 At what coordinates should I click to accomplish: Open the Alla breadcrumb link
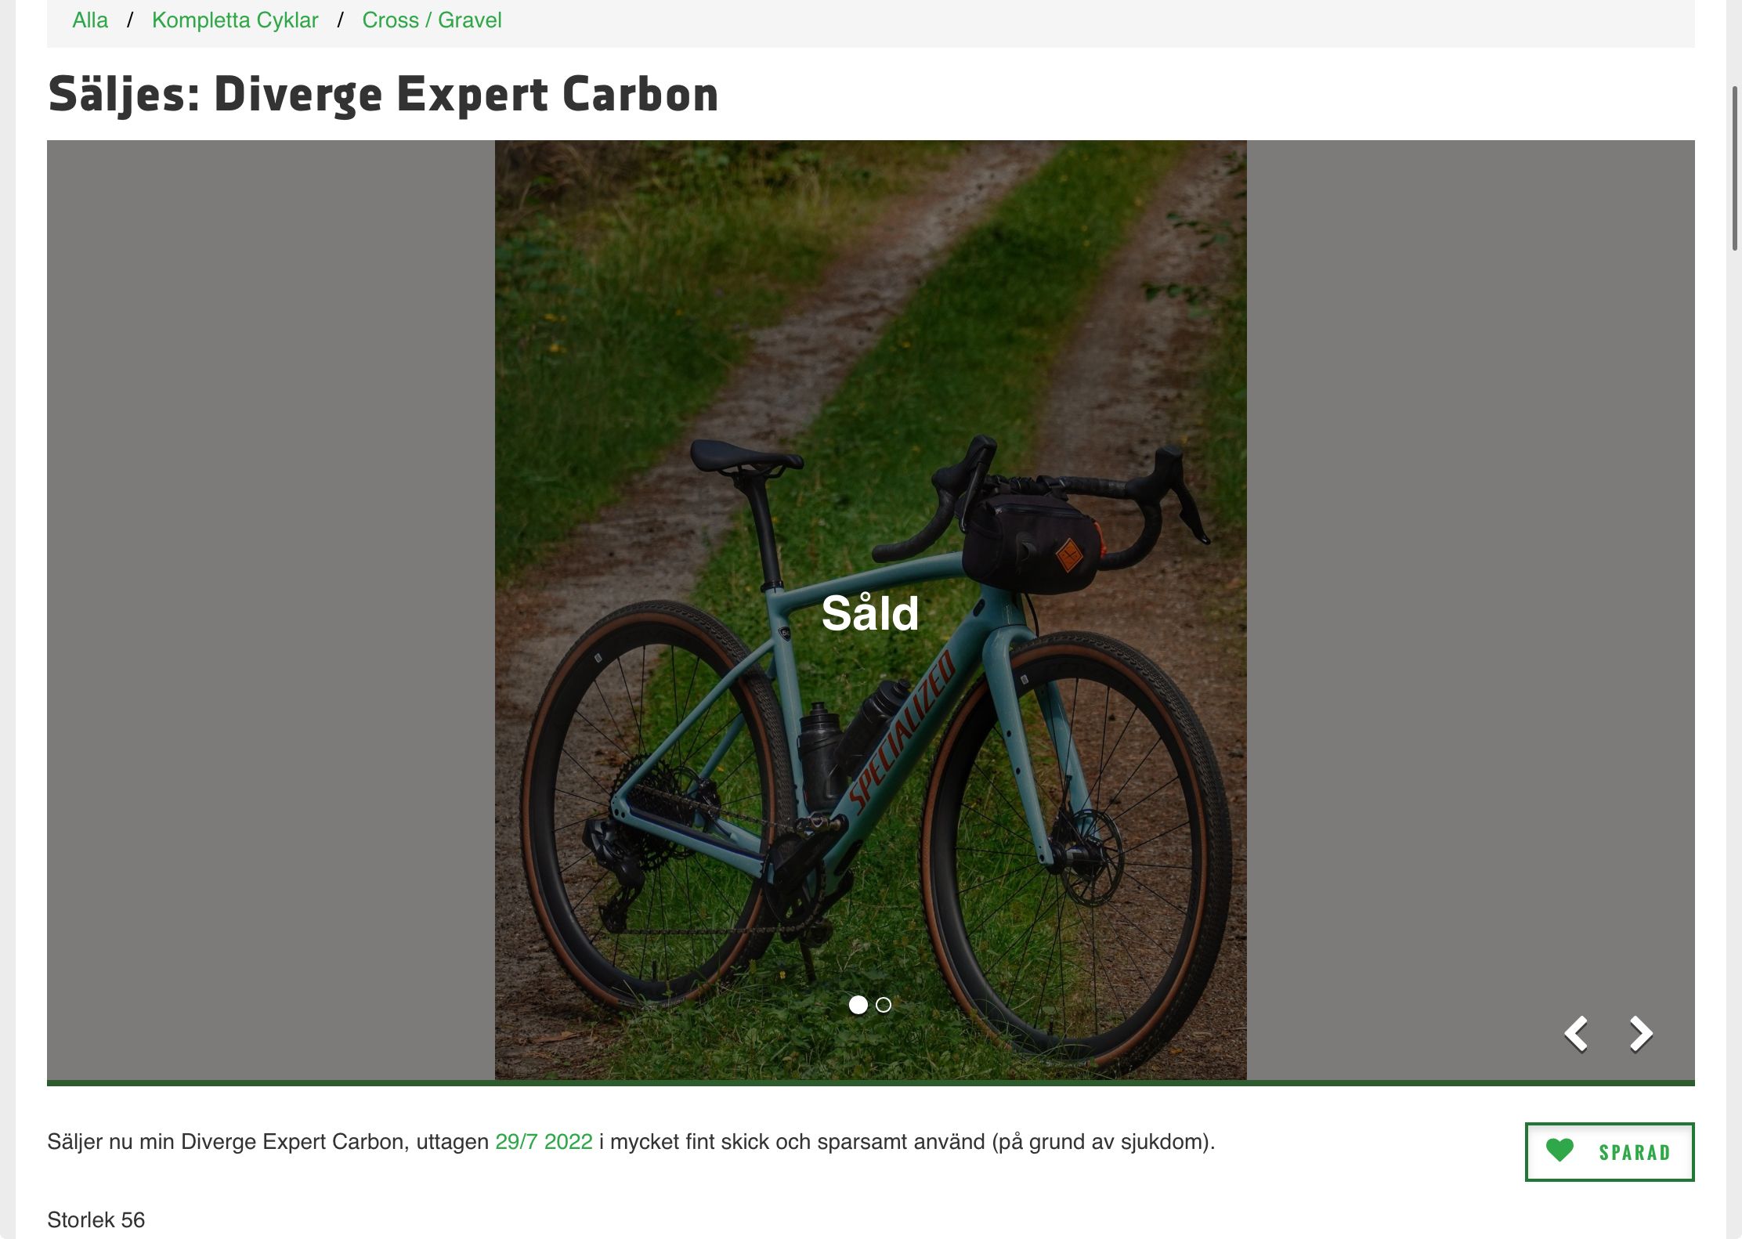point(90,20)
